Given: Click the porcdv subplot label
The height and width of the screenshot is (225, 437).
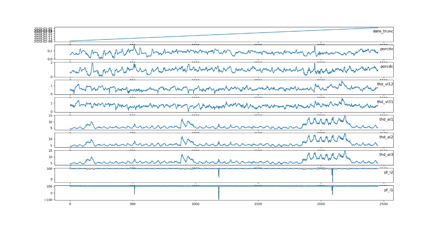Looking at the screenshot, I should click(386, 49).
